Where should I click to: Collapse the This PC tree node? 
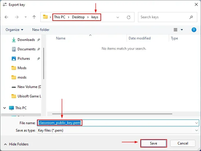tap(5, 108)
